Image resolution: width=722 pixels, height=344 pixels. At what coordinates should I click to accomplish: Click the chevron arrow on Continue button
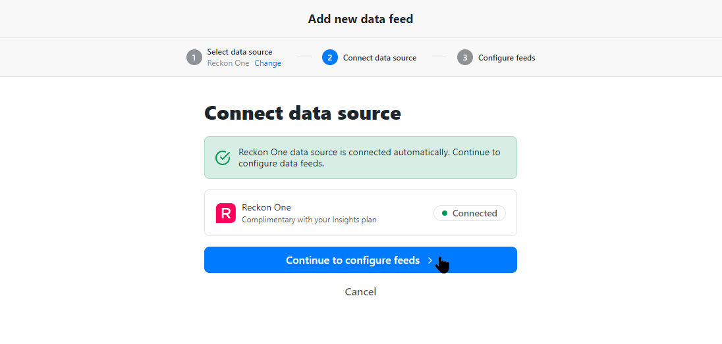pos(430,260)
